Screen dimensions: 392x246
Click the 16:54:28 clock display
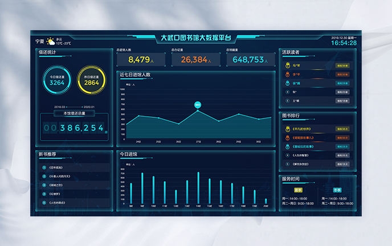point(344,43)
